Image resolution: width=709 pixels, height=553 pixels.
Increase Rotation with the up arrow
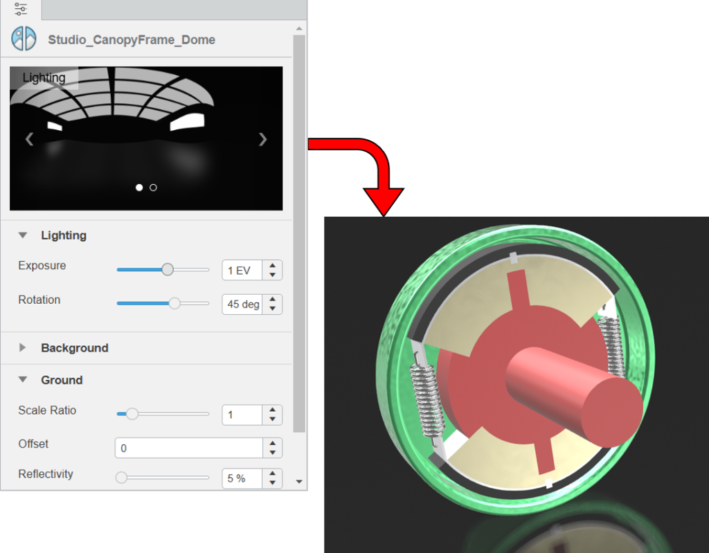(x=272, y=299)
